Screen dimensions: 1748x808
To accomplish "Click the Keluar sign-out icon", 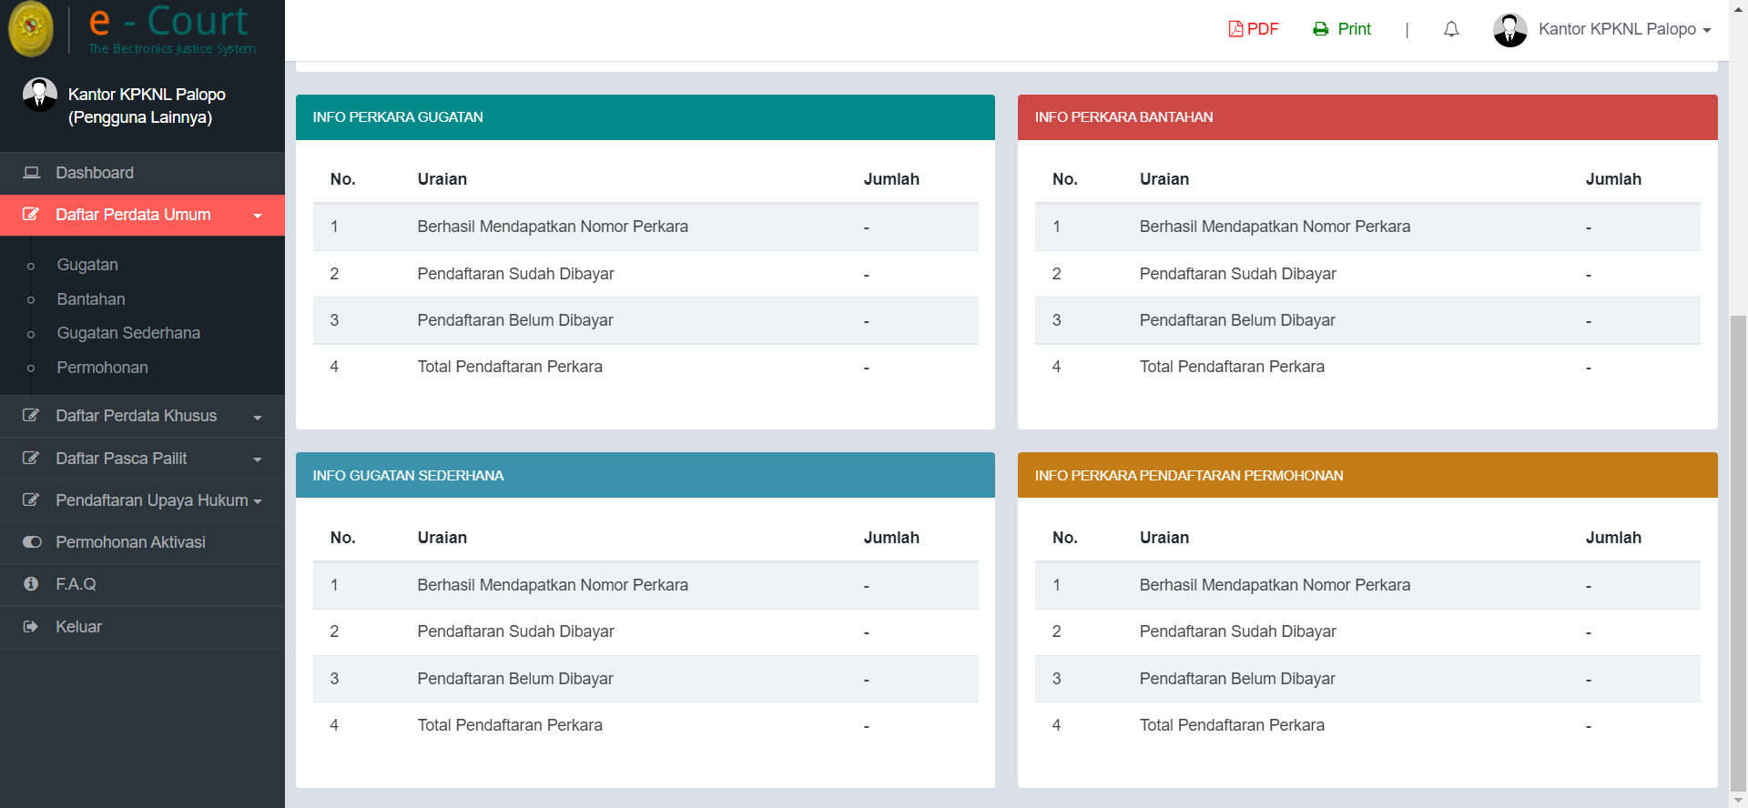I will (x=31, y=627).
